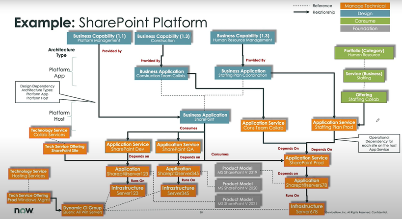Image resolution: width=402 pixels, height=219 pixels.
Task: Select the Service (Business) Staffing box
Action: click(x=364, y=76)
